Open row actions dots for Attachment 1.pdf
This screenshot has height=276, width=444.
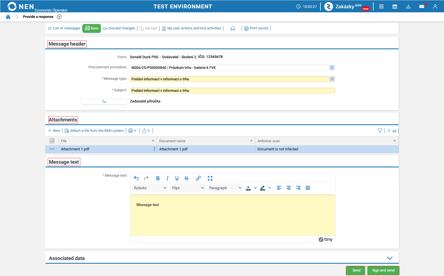tap(52, 149)
